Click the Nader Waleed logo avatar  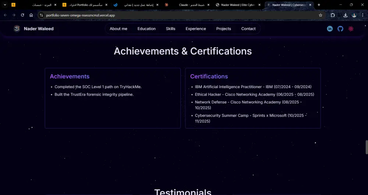(17, 29)
